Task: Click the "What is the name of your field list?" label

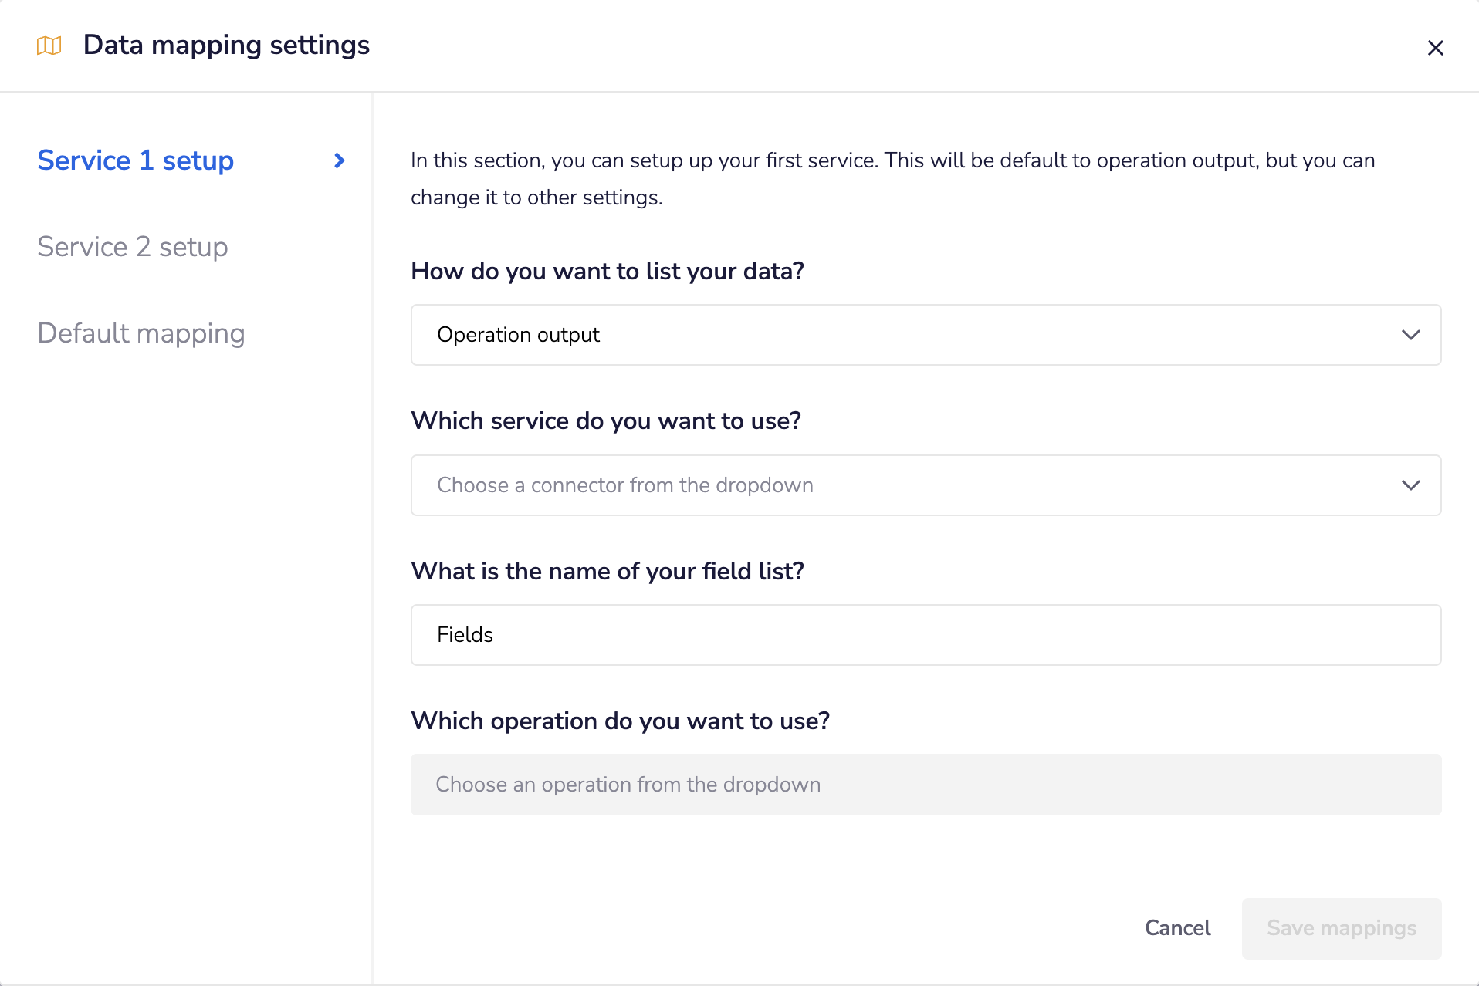Action: [x=608, y=572]
